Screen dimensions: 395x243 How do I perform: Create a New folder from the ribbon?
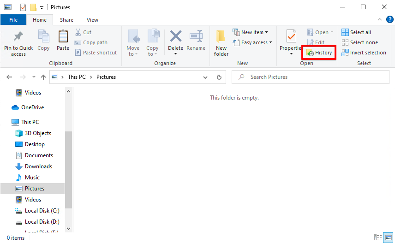pyautogui.click(x=221, y=42)
